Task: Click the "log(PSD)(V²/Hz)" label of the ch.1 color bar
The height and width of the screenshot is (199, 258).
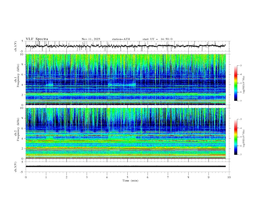Action: (244, 85)
